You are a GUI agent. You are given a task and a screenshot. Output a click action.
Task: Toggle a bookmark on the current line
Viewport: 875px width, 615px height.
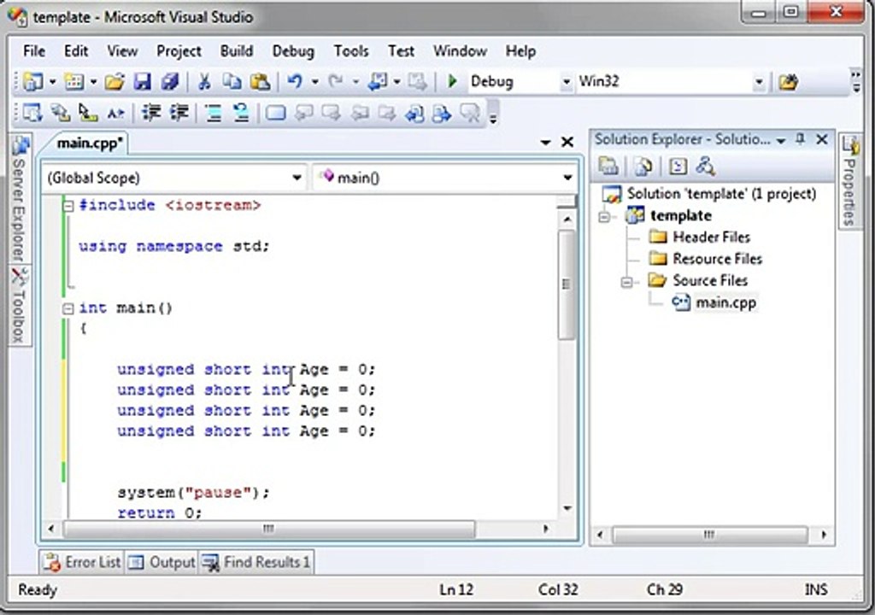[276, 114]
